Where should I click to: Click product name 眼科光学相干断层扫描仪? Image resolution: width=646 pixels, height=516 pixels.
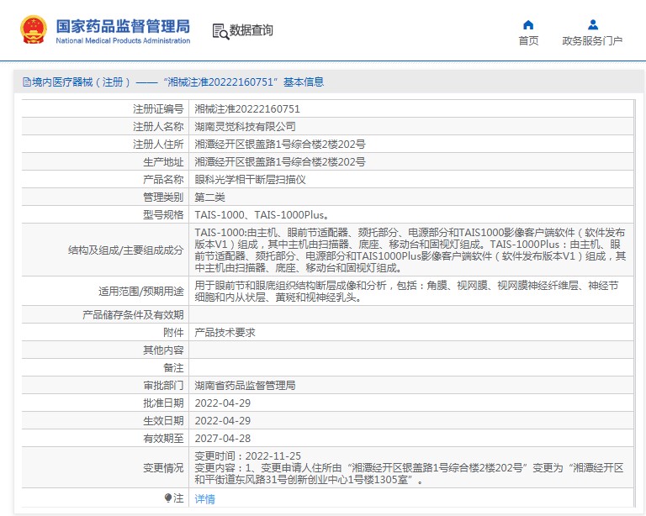coord(250,180)
